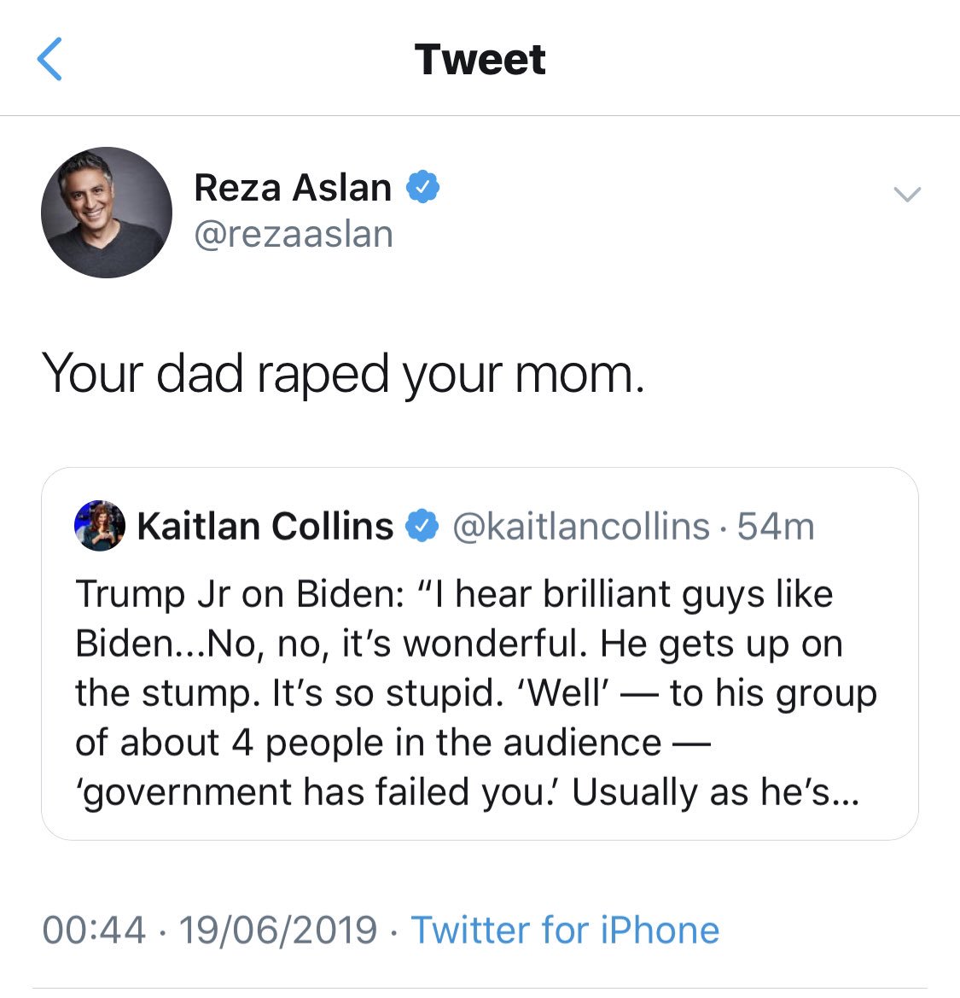Open the Kaitlan Collins display name
The height and width of the screenshot is (998, 960).
point(265,526)
